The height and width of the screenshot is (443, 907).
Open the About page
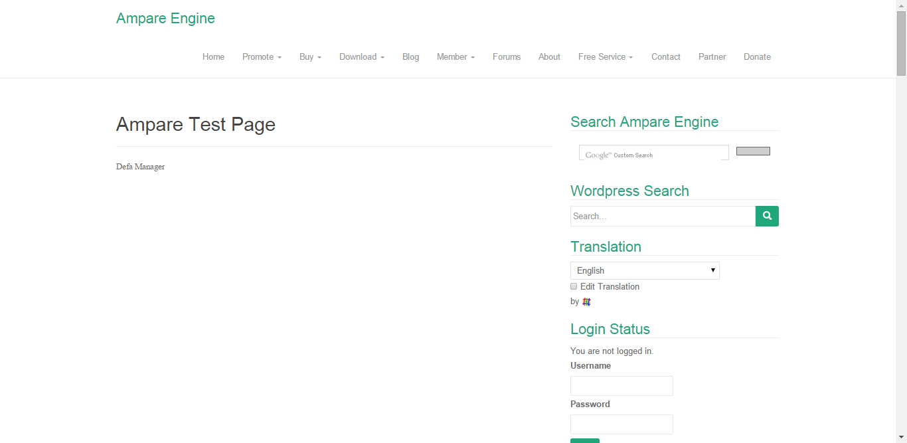pyautogui.click(x=549, y=56)
